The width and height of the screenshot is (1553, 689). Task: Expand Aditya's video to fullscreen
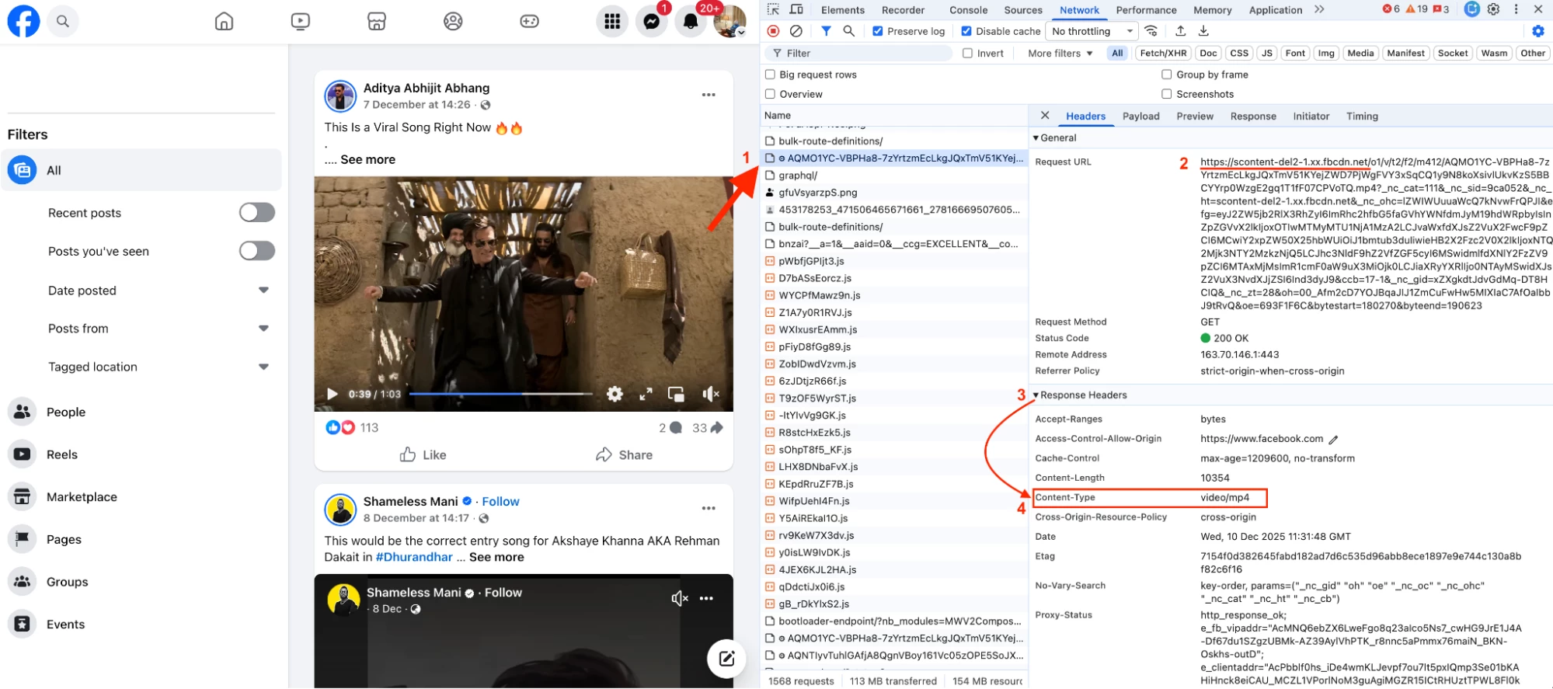[646, 394]
